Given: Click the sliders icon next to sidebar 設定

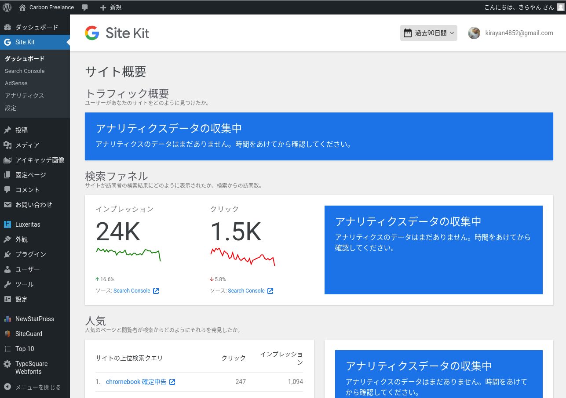Looking at the screenshot, I should pyautogui.click(x=7, y=299).
